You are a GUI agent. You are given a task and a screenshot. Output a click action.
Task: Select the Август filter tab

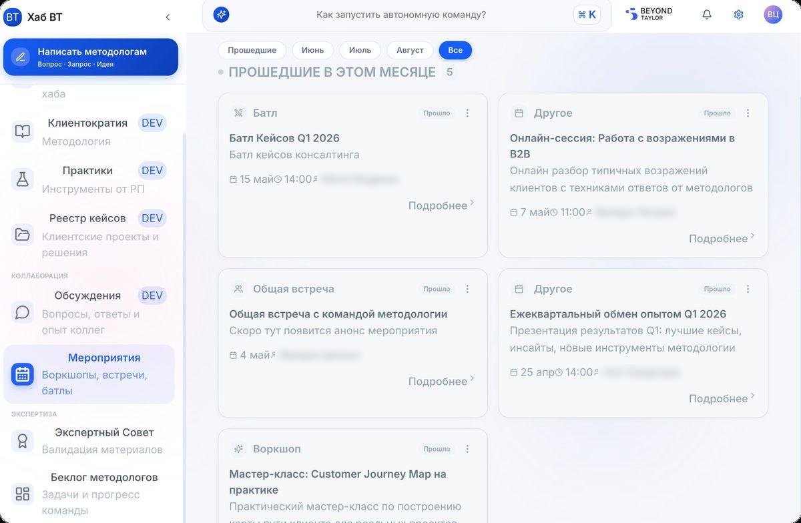pyautogui.click(x=410, y=50)
